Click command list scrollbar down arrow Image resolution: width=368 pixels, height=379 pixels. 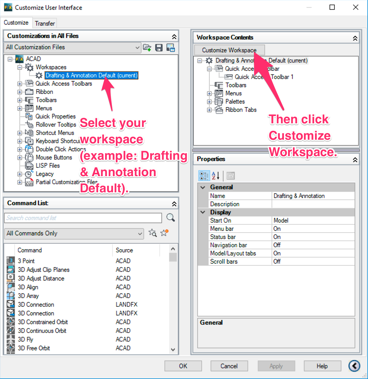(x=173, y=350)
